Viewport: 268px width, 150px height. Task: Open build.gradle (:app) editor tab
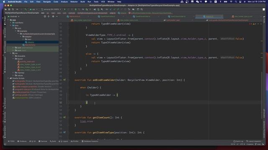coord(173,20)
